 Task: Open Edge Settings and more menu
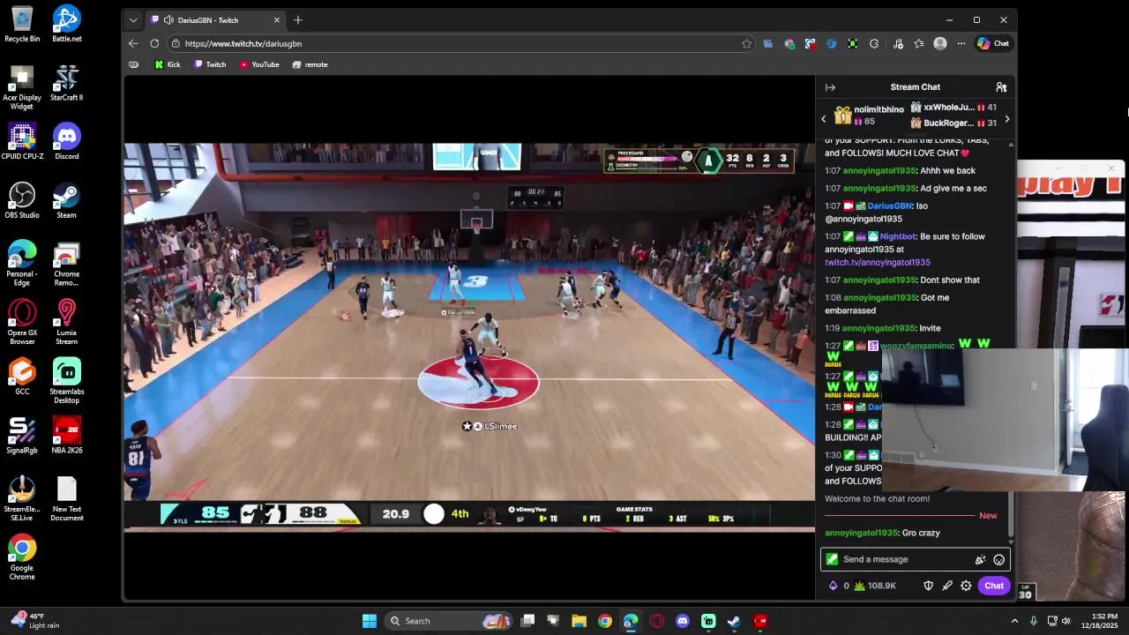[961, 43]
